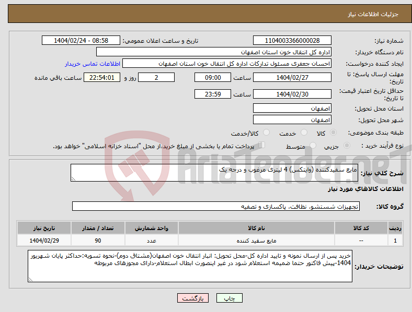Toggle the اسناد خزانه اسلامی payment checkbox
The width and height of the screenshot is (412, 312).
pos(262,145)
